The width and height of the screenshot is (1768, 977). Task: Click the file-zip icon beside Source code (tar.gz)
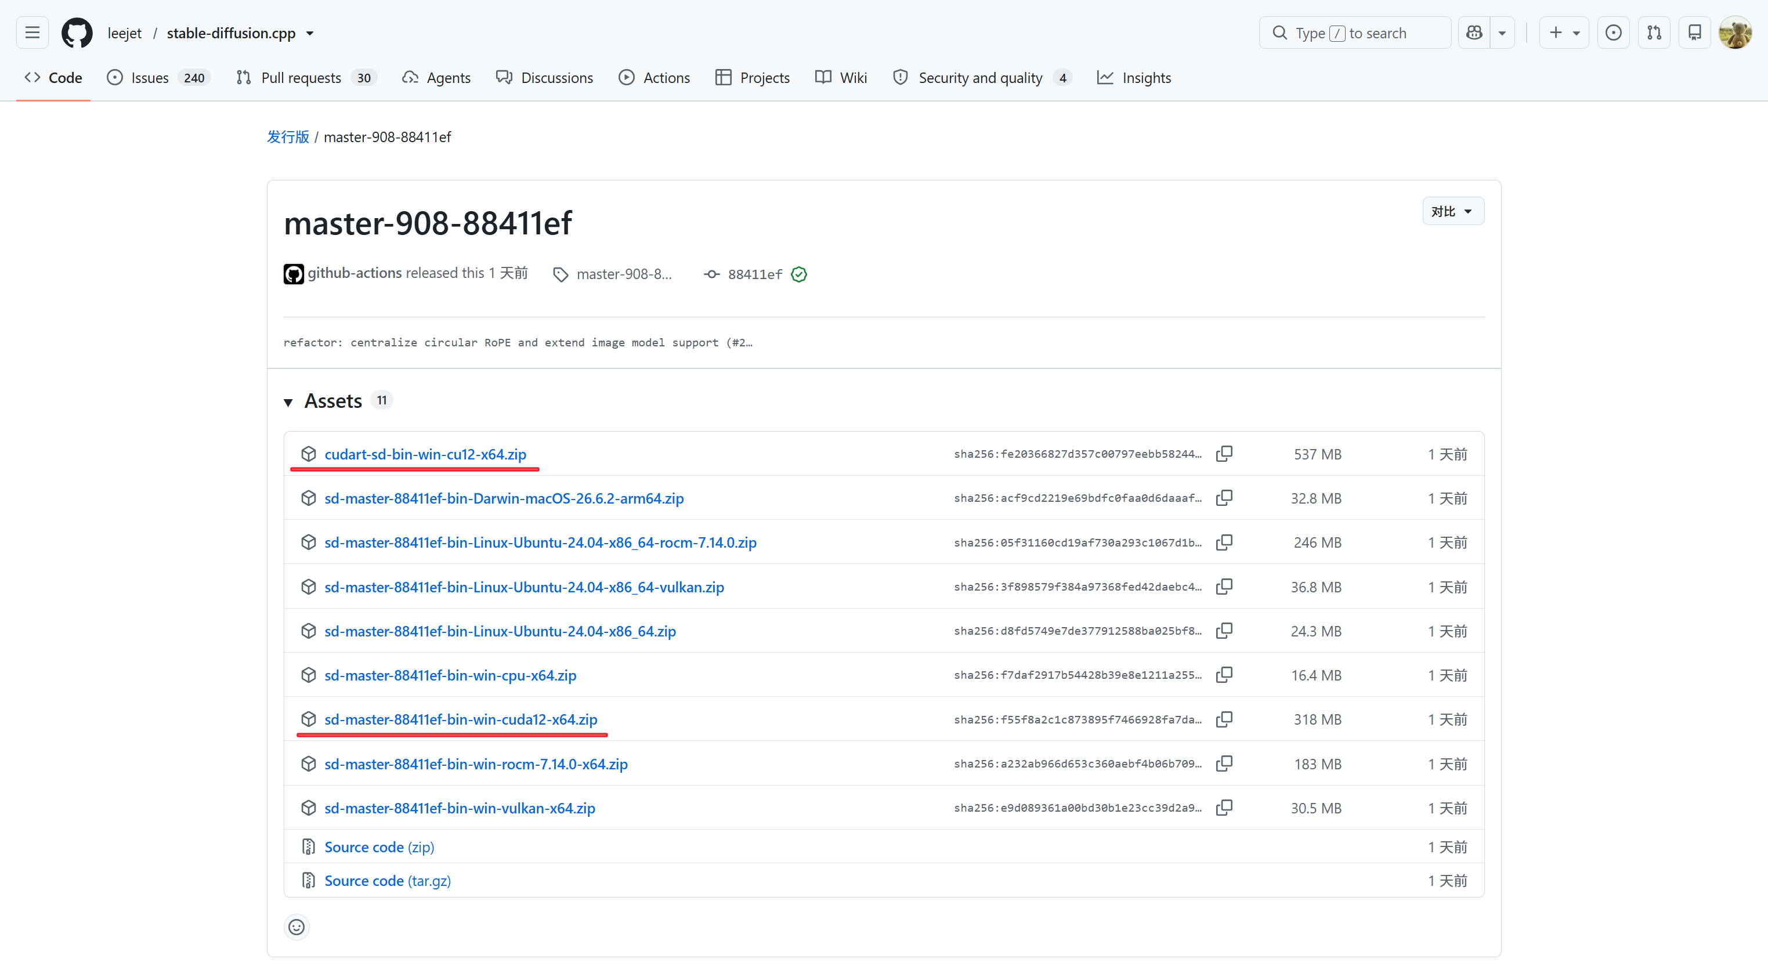point(309,880)
